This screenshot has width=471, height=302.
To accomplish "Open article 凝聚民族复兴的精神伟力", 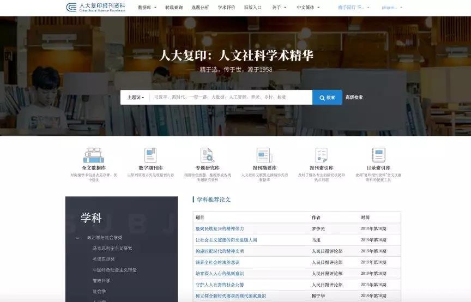I will click(x=220, y=228).
